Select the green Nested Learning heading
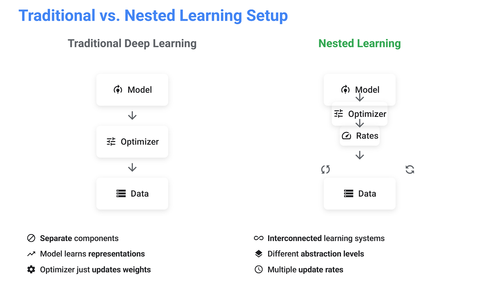This screenshot has height=289, width=490. [359, 44]
